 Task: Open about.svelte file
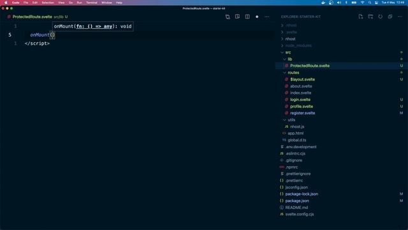tap(301, 86)
